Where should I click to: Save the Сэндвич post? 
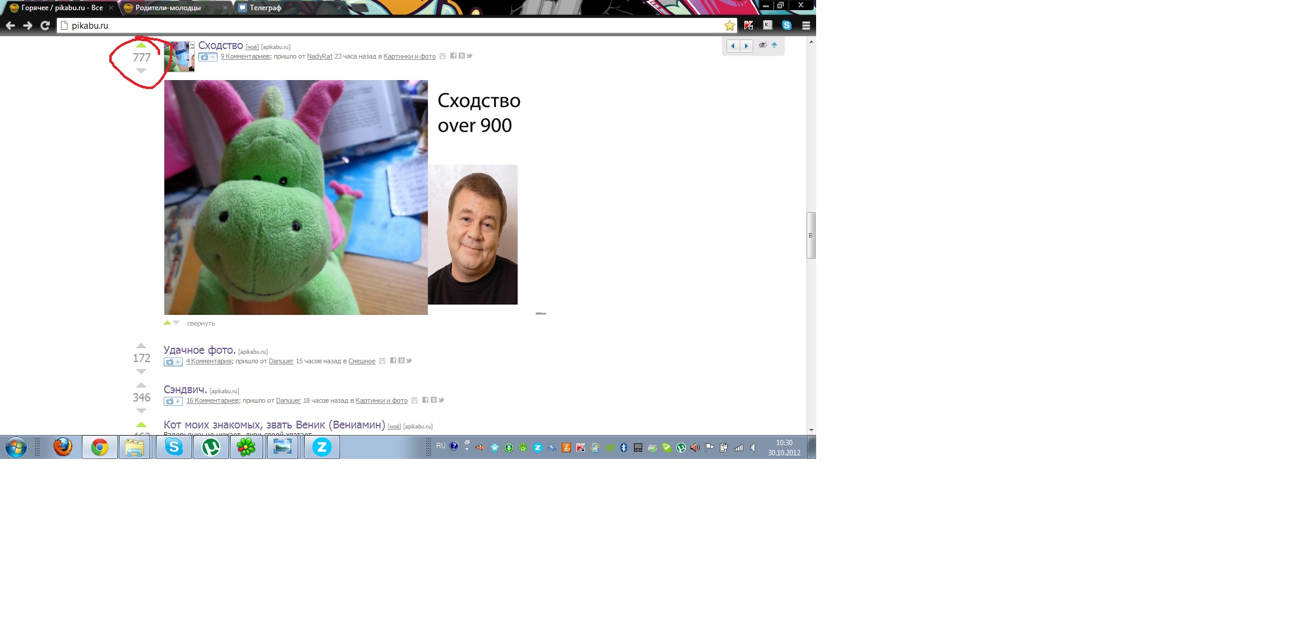415,400
